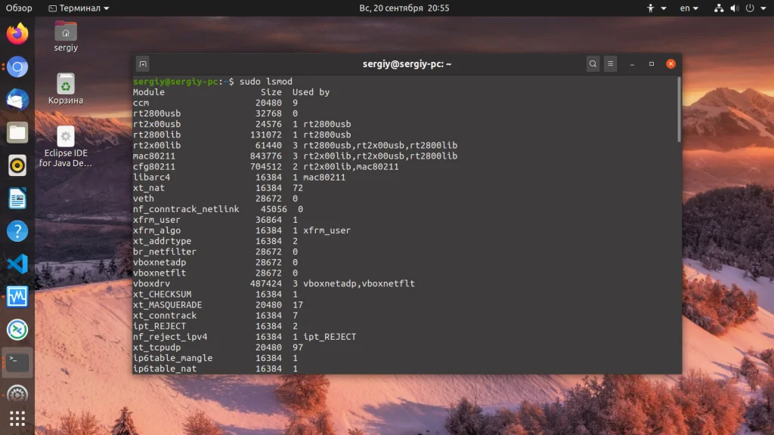Click the 'ip6table_nat' module name

click(165, 369)
